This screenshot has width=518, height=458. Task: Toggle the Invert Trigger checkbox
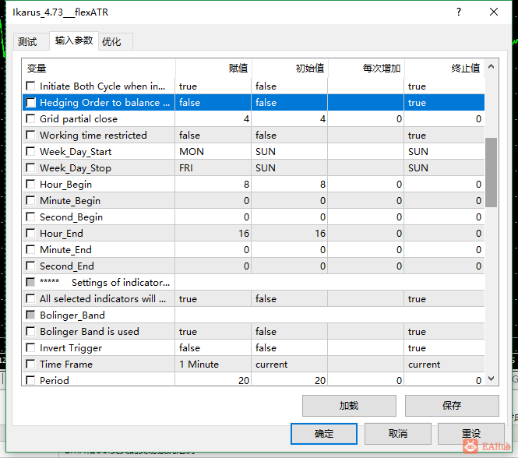tap(30, 347)
